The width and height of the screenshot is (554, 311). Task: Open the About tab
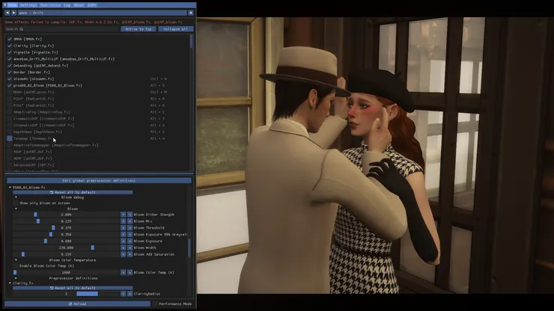79,5
